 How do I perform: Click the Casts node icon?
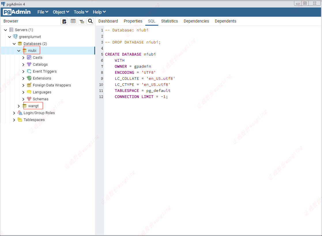pyautogui.click(x=29, y=57)
